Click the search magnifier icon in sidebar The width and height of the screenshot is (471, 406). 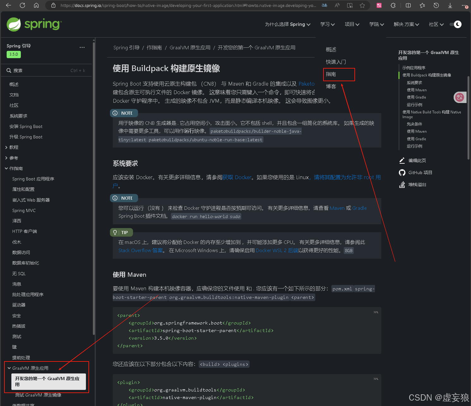coord(9,70)
